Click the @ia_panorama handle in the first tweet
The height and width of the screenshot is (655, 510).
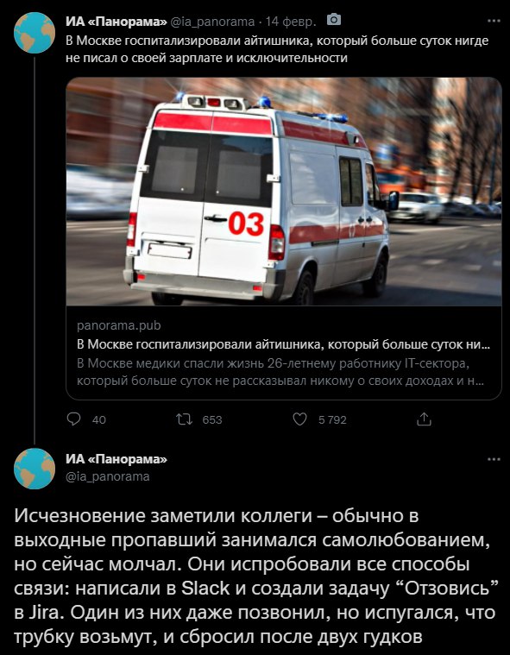coord(212,21)
